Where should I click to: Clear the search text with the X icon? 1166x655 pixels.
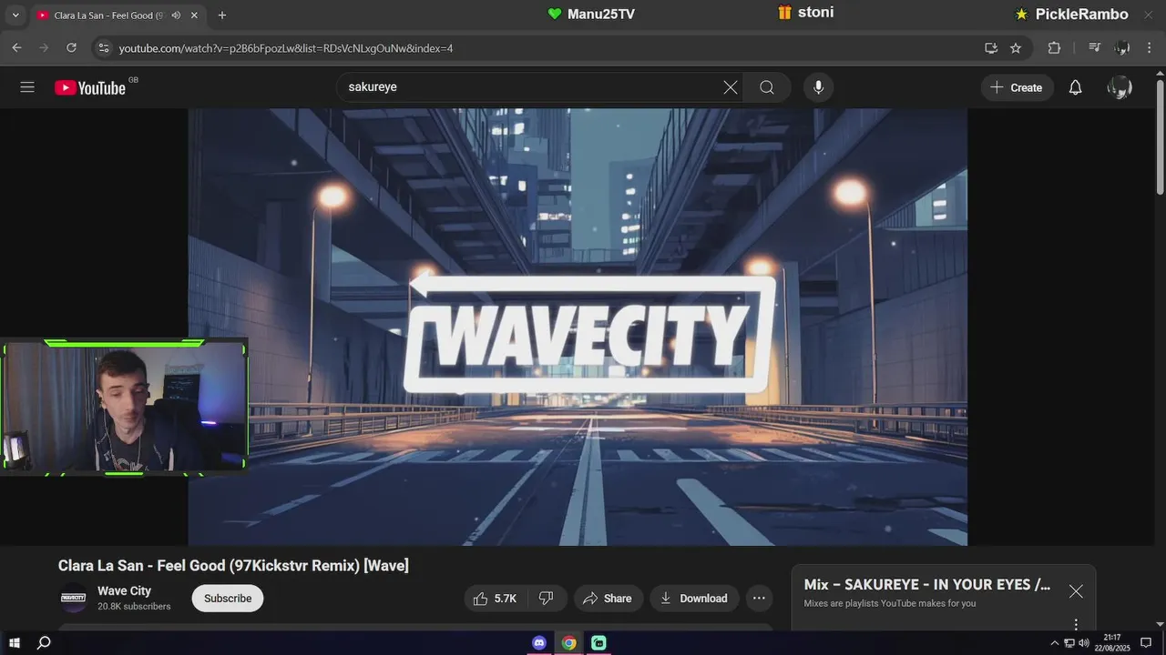[x=731, y=87]
